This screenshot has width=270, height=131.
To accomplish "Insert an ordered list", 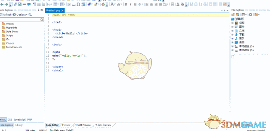I will tap(44, 4).
